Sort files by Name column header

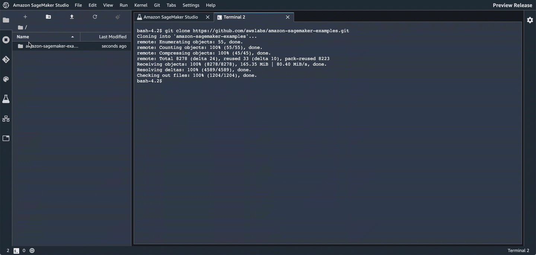[46, 37]
